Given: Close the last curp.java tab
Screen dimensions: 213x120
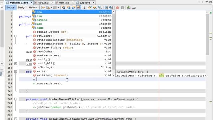Looking at the screenshot, I should tap(94, 3).
